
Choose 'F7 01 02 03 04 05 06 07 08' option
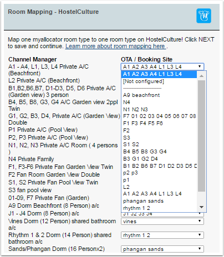click(159, 116)
